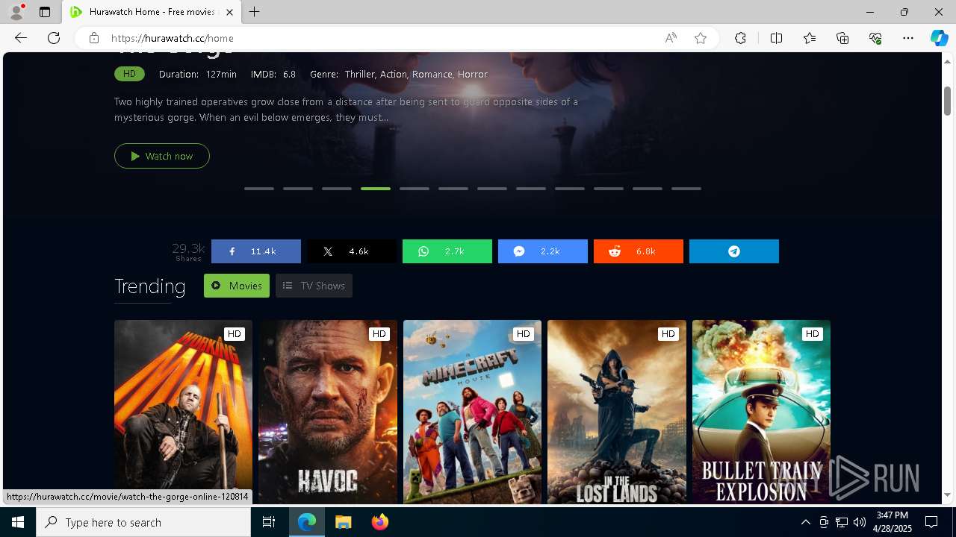The height and width of the screenshot is (537, 956).
Task: Open A Working Man movie poster
Action: [183, 412]
